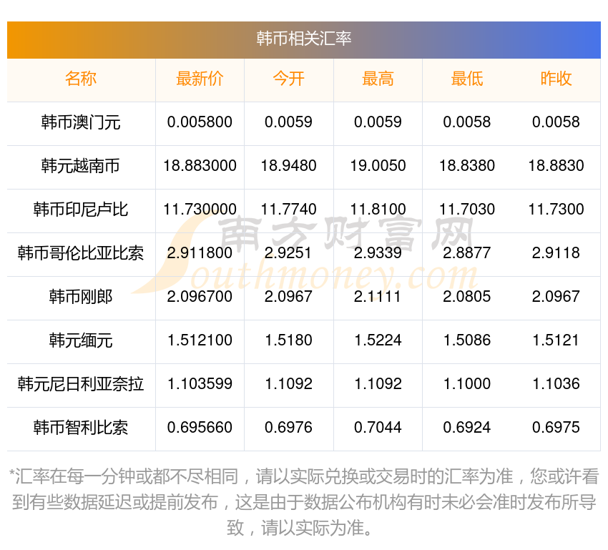This screenshot has width=608, height=550.
Task: Click highest value 1.5224
Action: 378,340
